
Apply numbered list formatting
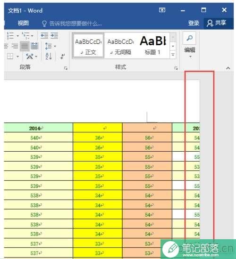pos(10,35)
